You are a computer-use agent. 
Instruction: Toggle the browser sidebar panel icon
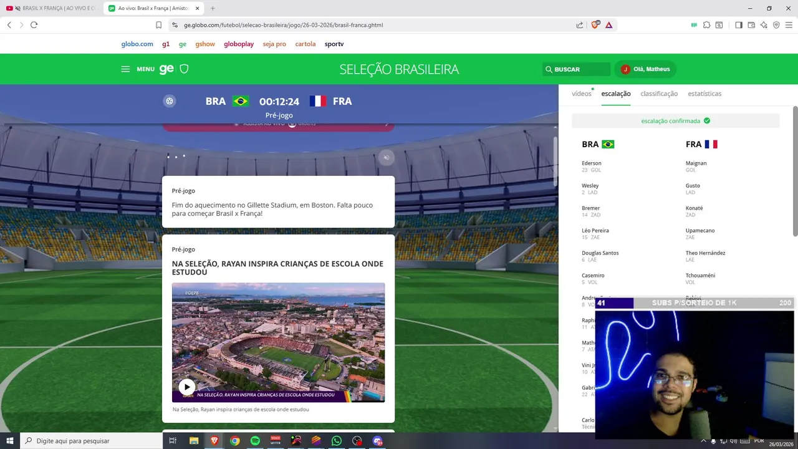tap(739, 25)
